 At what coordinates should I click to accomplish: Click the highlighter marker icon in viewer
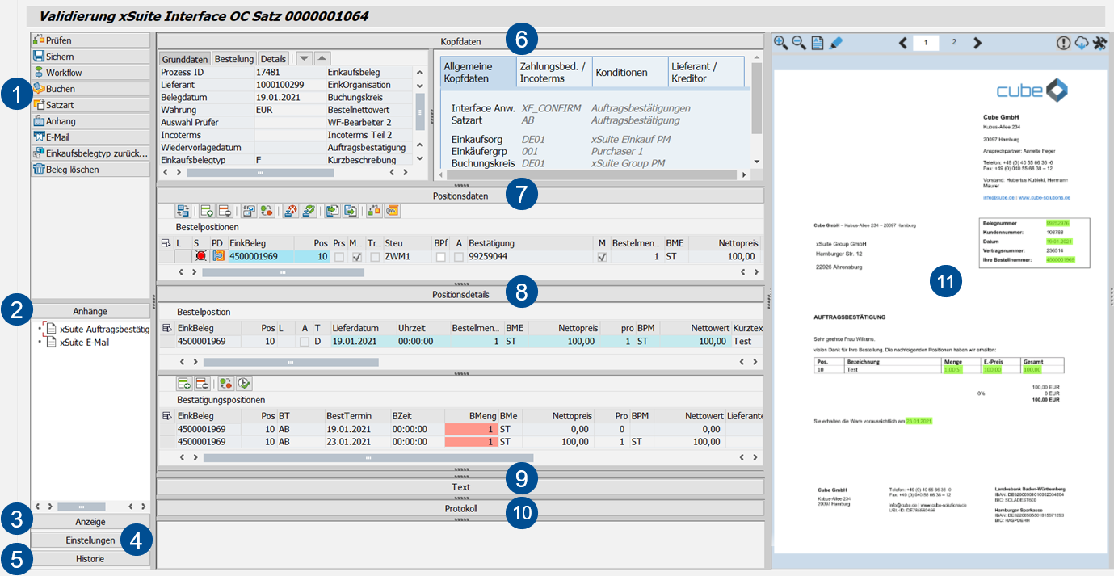(x=836, y=44)
